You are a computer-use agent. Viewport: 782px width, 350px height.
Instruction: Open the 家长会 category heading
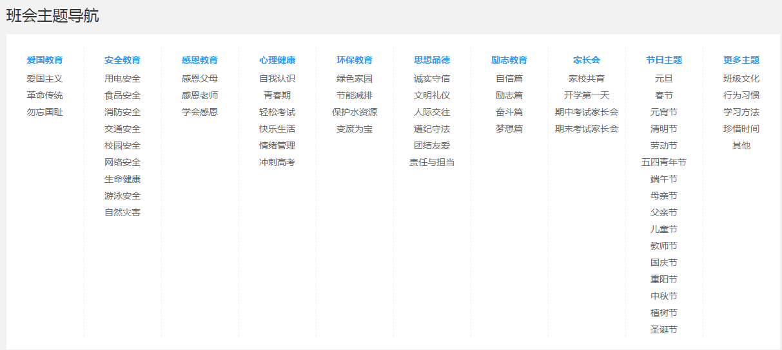click(587, 60)
